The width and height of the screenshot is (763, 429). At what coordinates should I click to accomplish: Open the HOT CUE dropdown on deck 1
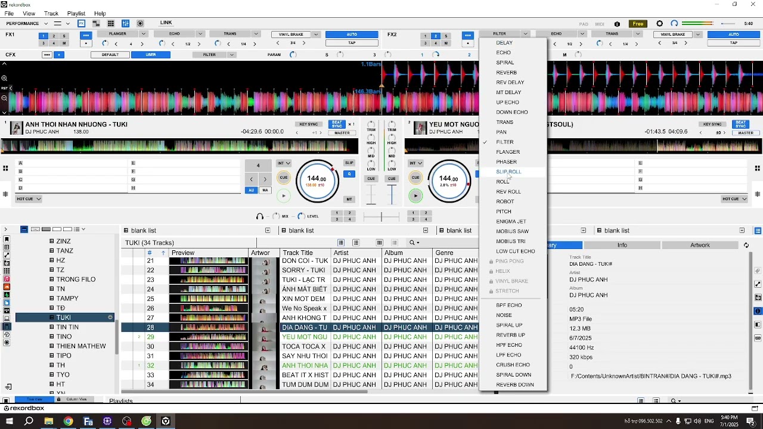29,199
